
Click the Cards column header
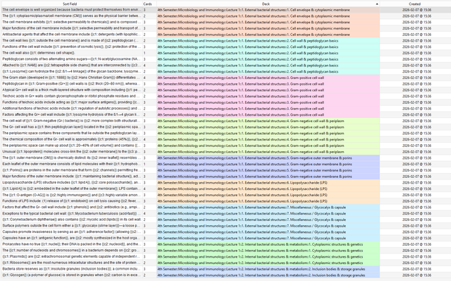(147, 4)
